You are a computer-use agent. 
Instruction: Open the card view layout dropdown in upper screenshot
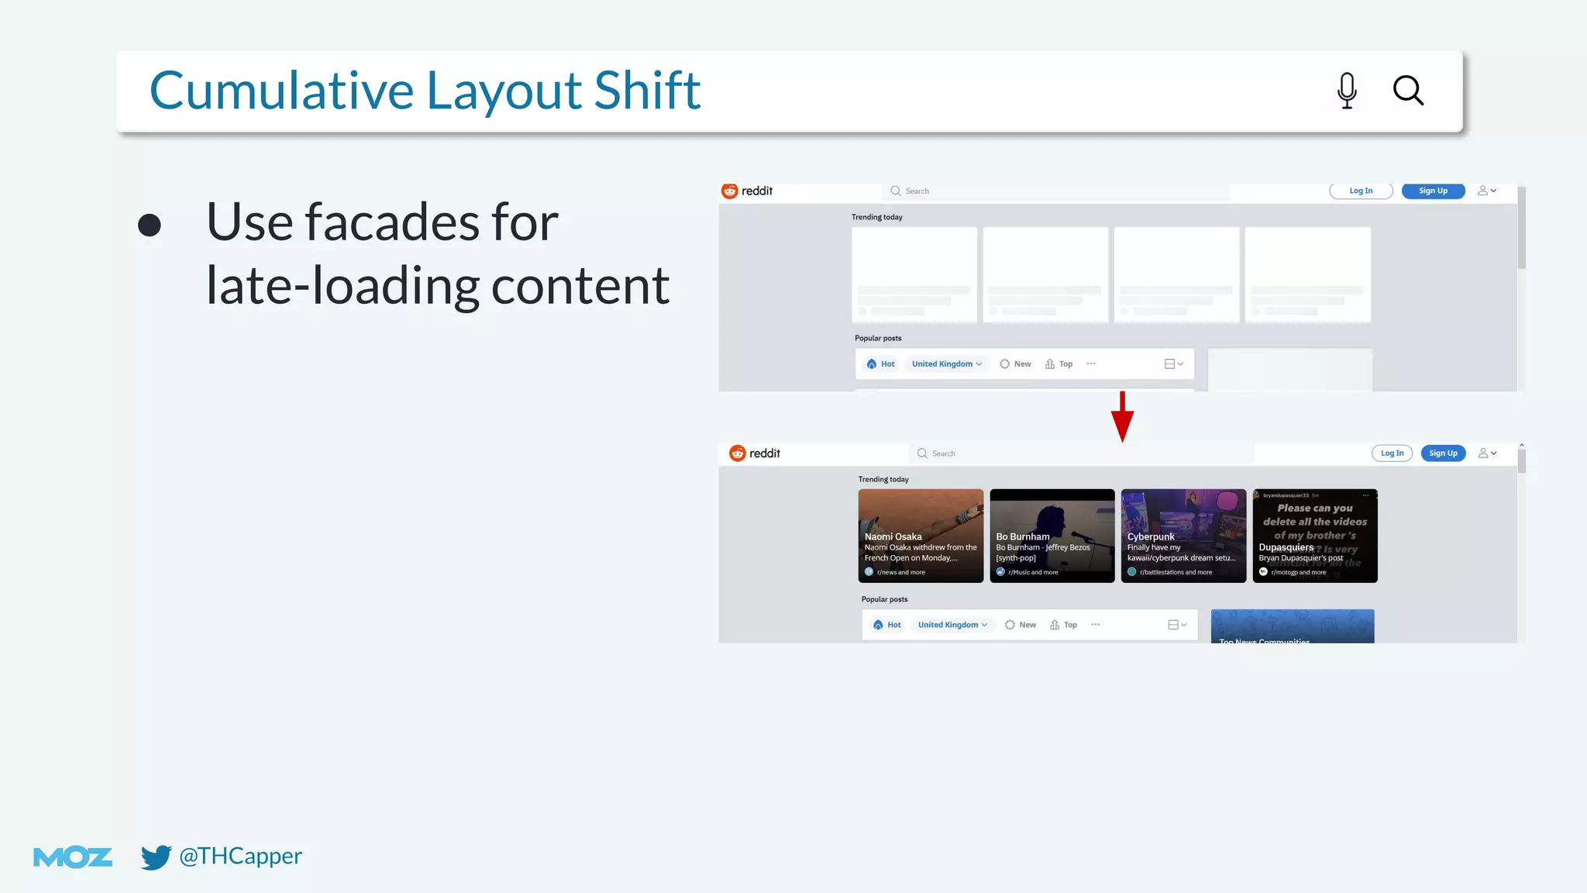[x=1174, y=364]
